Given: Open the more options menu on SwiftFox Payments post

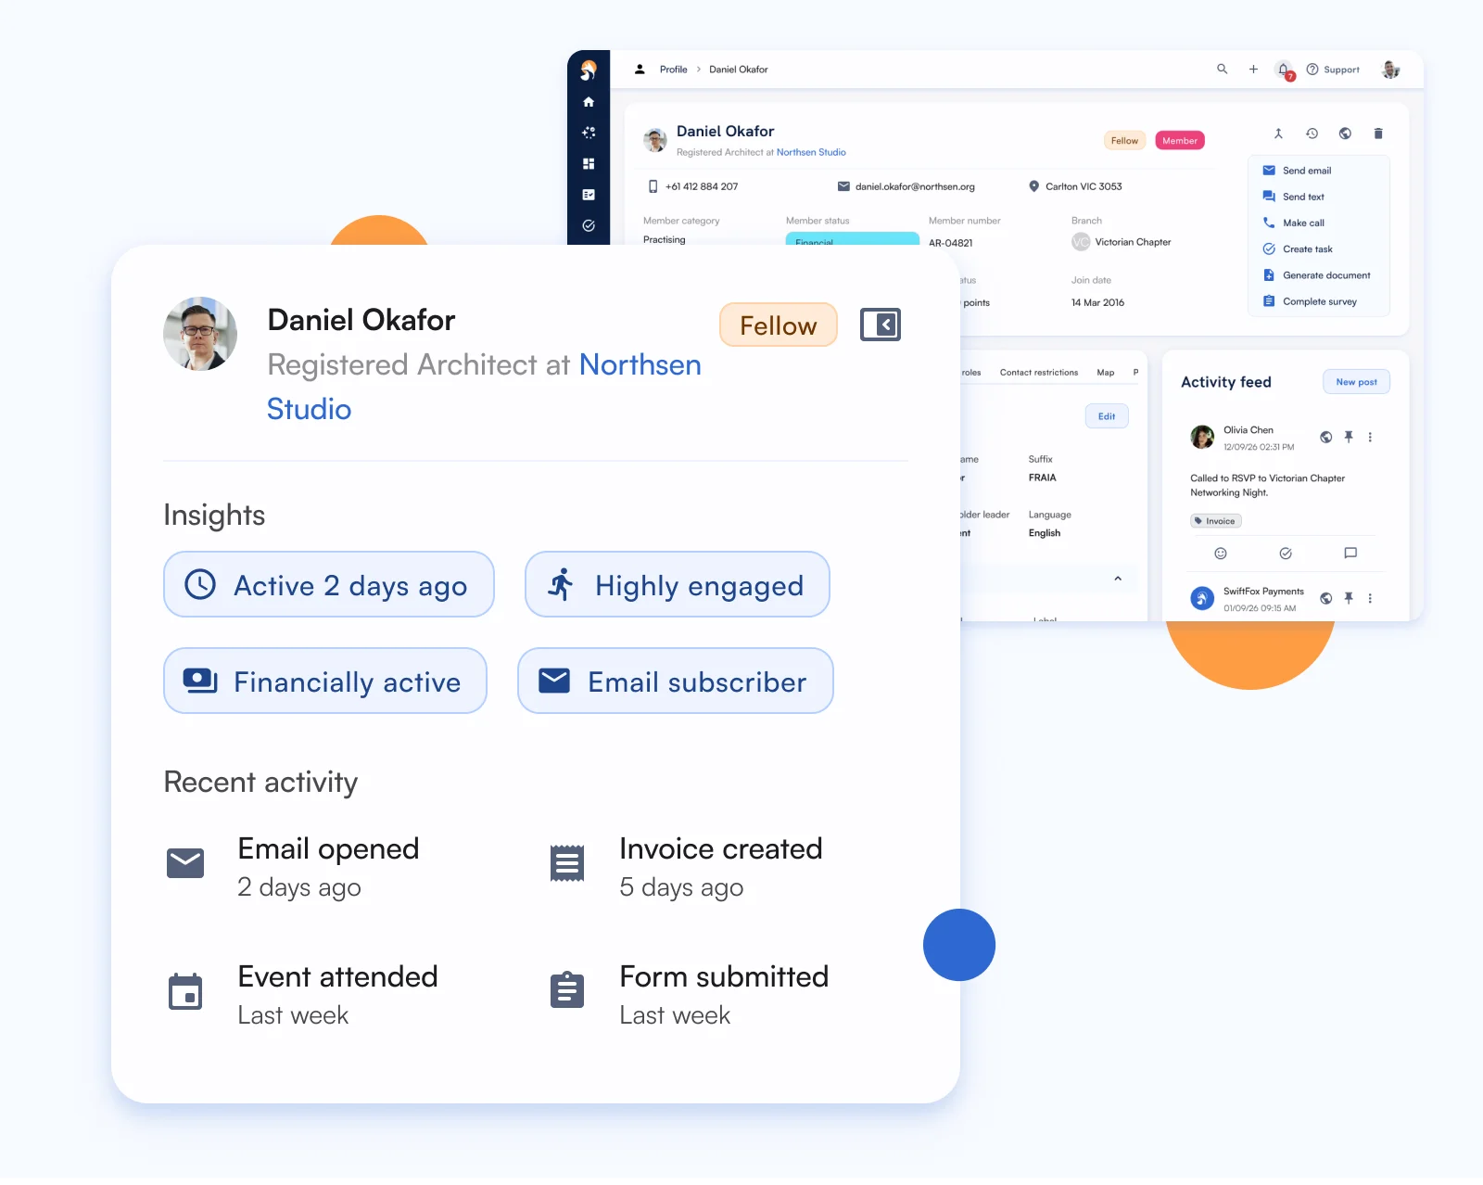Looking at the screenshot, I should pos(1370,598).
